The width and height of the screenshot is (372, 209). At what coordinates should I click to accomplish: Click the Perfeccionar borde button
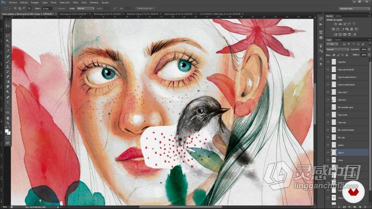click(x=145, y=9)
